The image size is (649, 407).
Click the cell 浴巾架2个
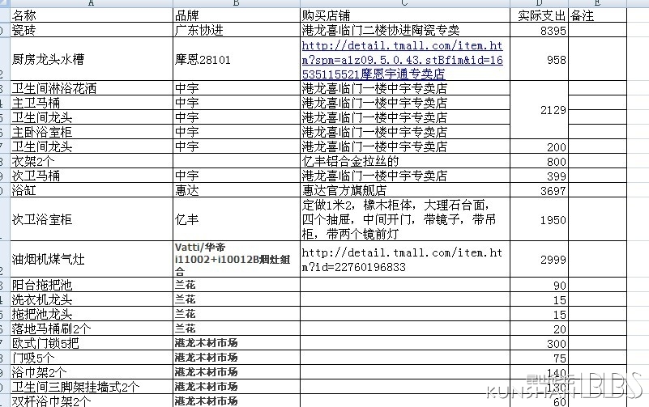point(91,372)
